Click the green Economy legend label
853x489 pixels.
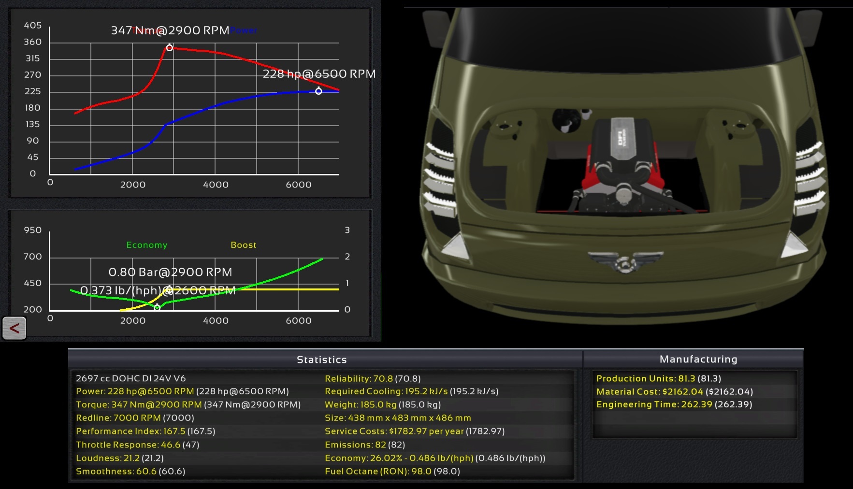pyautogui.click(x=147, y=245)
